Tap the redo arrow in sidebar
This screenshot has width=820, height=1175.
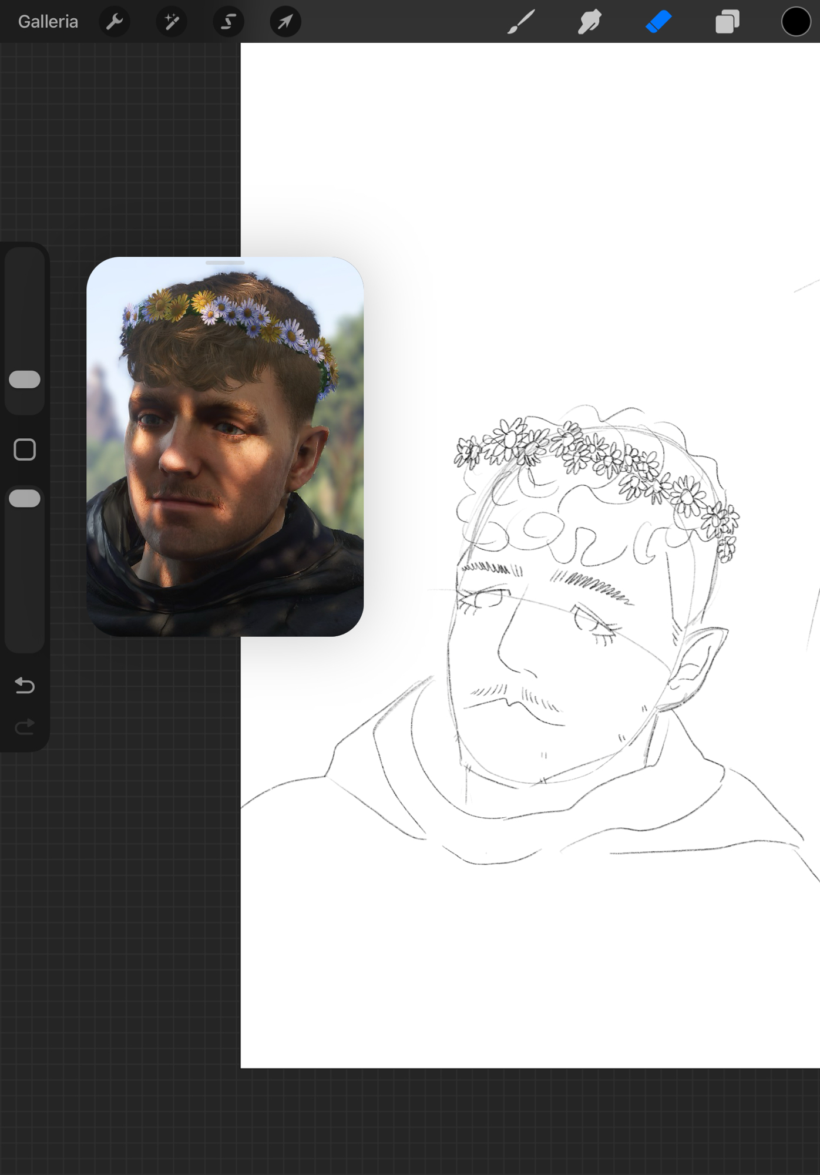click(x=25, y=727)
